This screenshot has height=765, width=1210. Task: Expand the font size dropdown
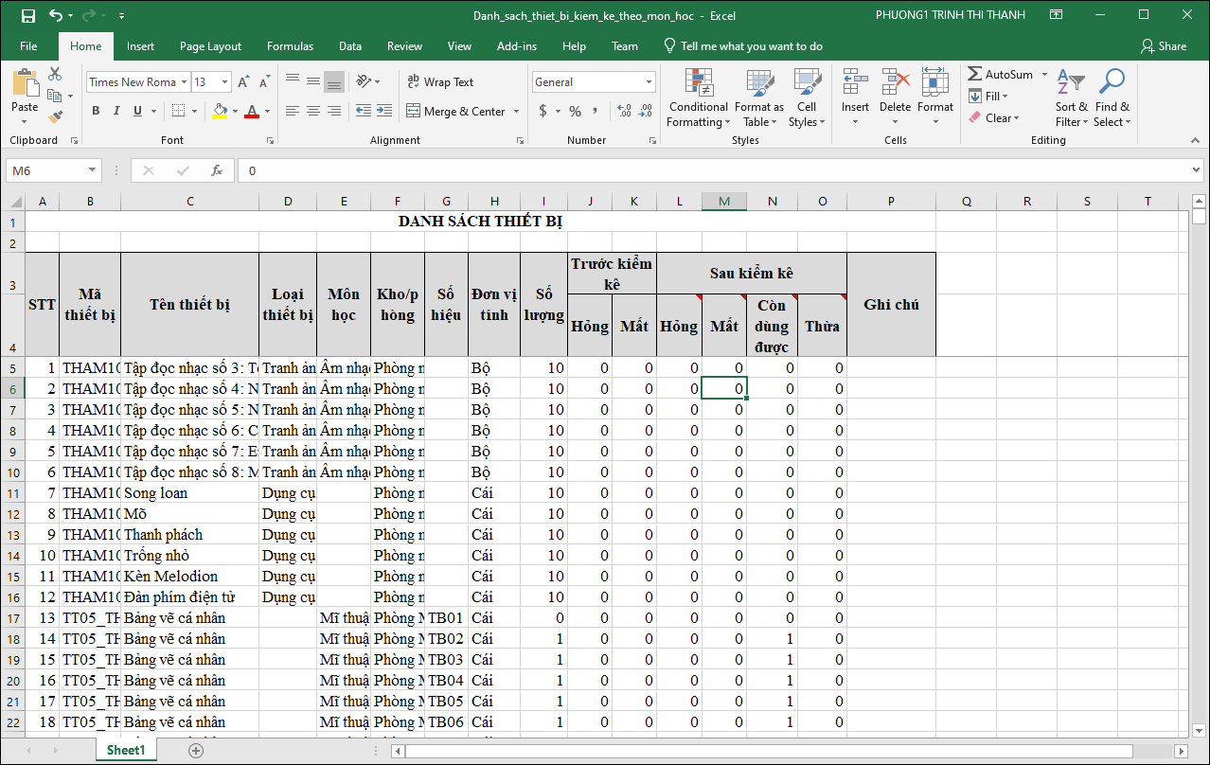click(224, 82)
